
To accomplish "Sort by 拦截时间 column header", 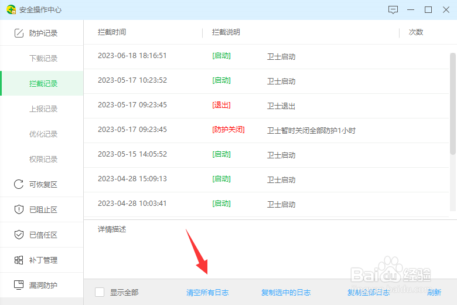I will pos(112,32).
